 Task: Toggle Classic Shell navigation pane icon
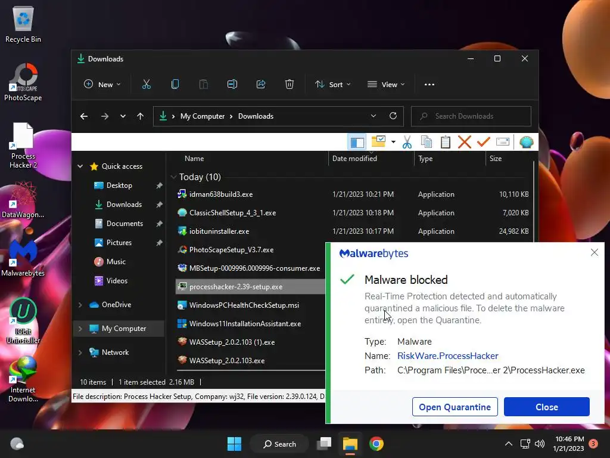click(x=357, y=142)
